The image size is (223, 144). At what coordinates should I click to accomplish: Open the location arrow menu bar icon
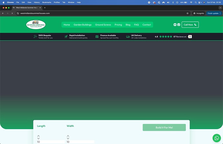pos(149,2)
